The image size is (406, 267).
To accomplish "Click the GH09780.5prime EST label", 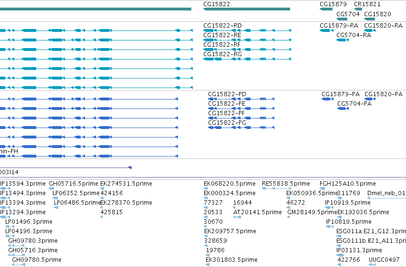I will (x=37, y=260).
